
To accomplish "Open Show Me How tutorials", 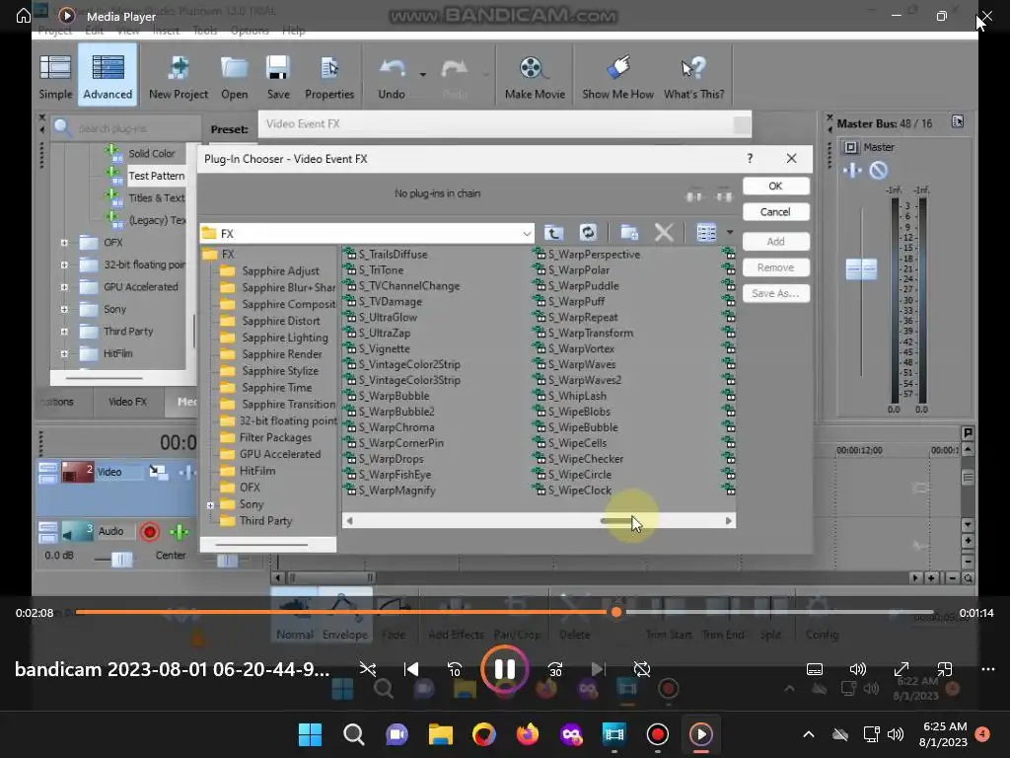I will (x=617, y=77).
